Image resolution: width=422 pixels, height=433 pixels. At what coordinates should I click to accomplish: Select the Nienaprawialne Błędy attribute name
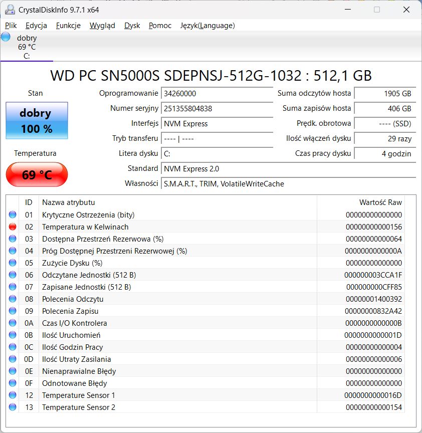(79, 371)
